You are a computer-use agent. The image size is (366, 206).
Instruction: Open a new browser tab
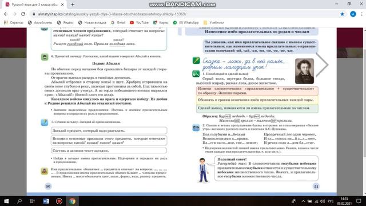[x=73, y=5]
